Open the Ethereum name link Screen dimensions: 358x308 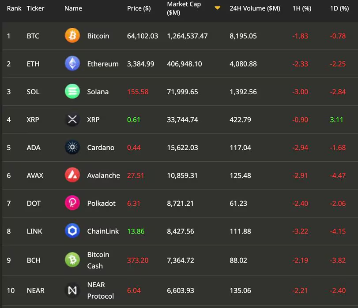[103, 64]
